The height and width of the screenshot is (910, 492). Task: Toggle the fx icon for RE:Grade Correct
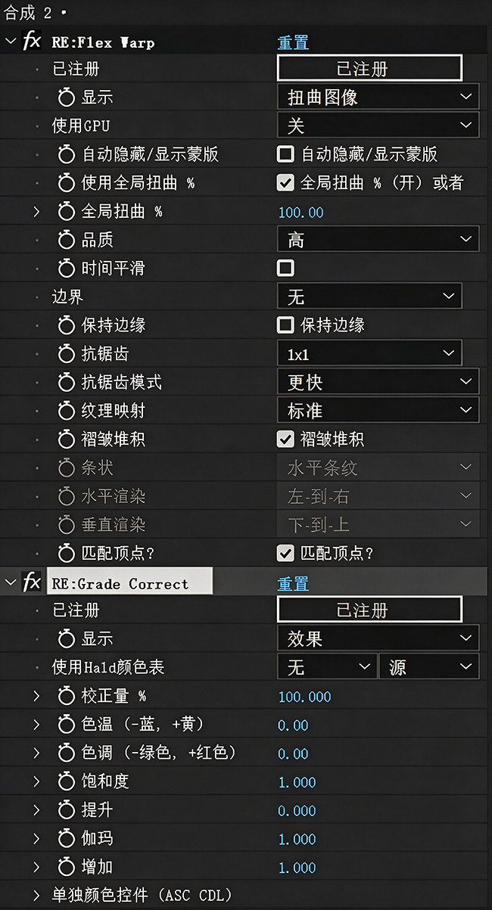(32, 582)
